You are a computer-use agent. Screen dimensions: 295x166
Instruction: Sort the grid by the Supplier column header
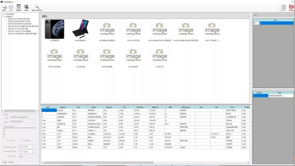coord(63,108)
